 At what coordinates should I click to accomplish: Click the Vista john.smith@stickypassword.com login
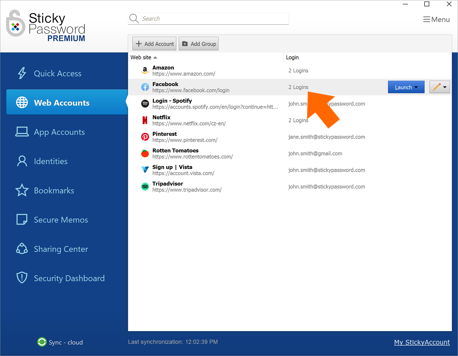pos(327,170)
